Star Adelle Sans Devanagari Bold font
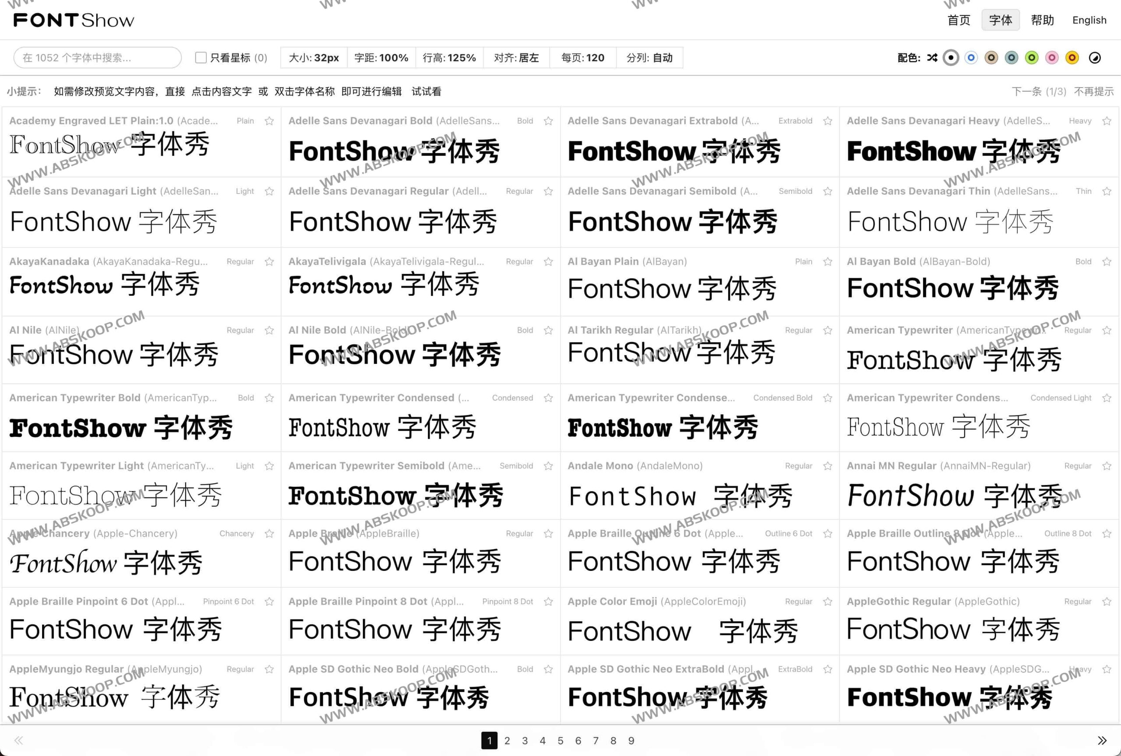Image resolution: width=1121 pixels, height=756 pixels. (549, 121)
